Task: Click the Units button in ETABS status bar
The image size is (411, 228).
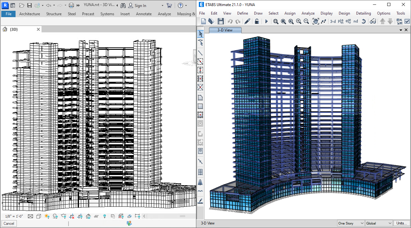Action: coord(402,223)
